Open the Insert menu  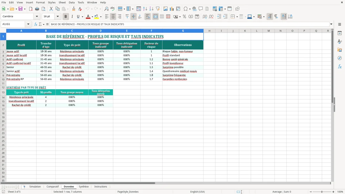point(29,2)
